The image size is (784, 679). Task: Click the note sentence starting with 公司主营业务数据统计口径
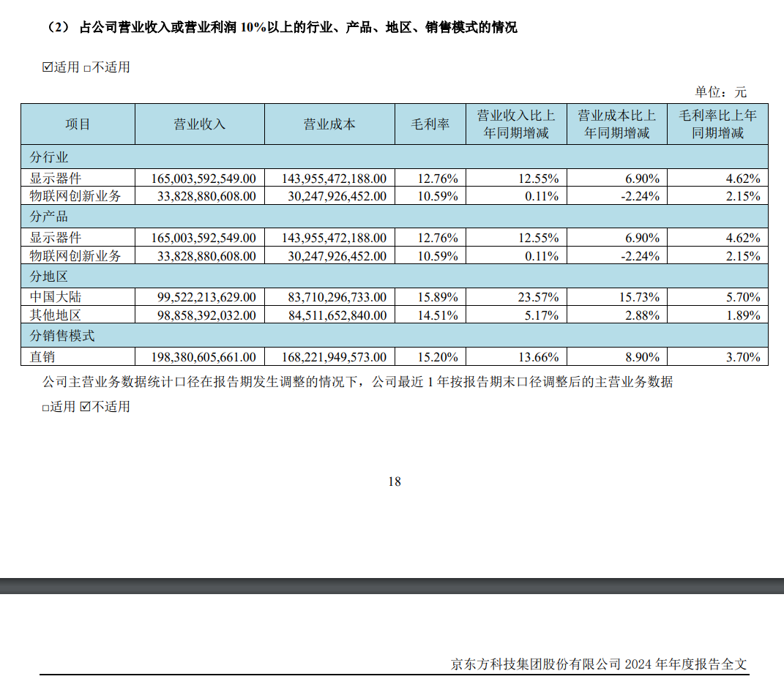coord(358,382)
